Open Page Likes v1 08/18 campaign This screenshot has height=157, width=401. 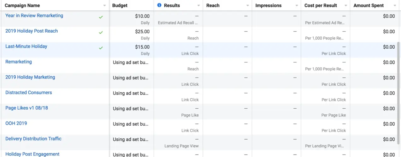27,108
